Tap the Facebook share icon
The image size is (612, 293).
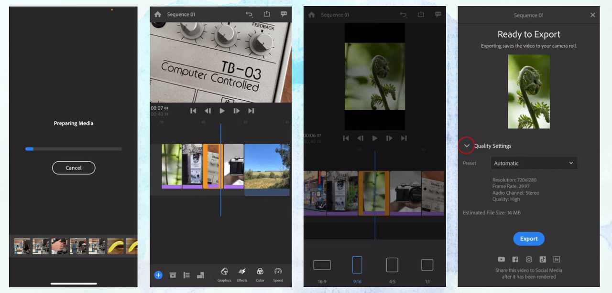coord(515,259)
